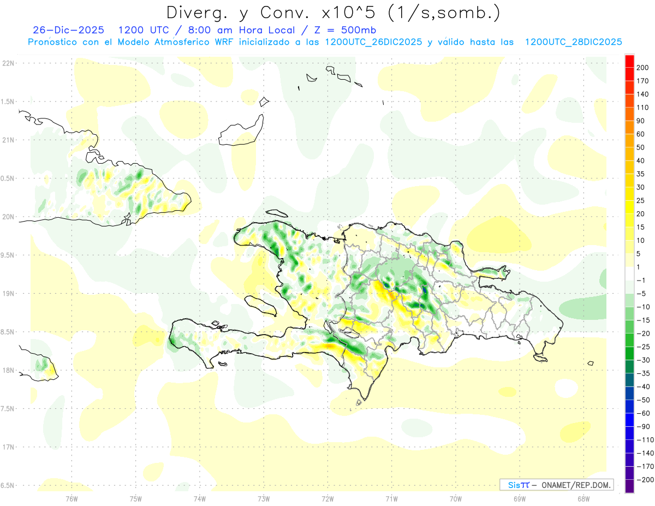Select the blue swatch between -60 and -90
This screenshot has width=655, height=506.
click(629, 420)
